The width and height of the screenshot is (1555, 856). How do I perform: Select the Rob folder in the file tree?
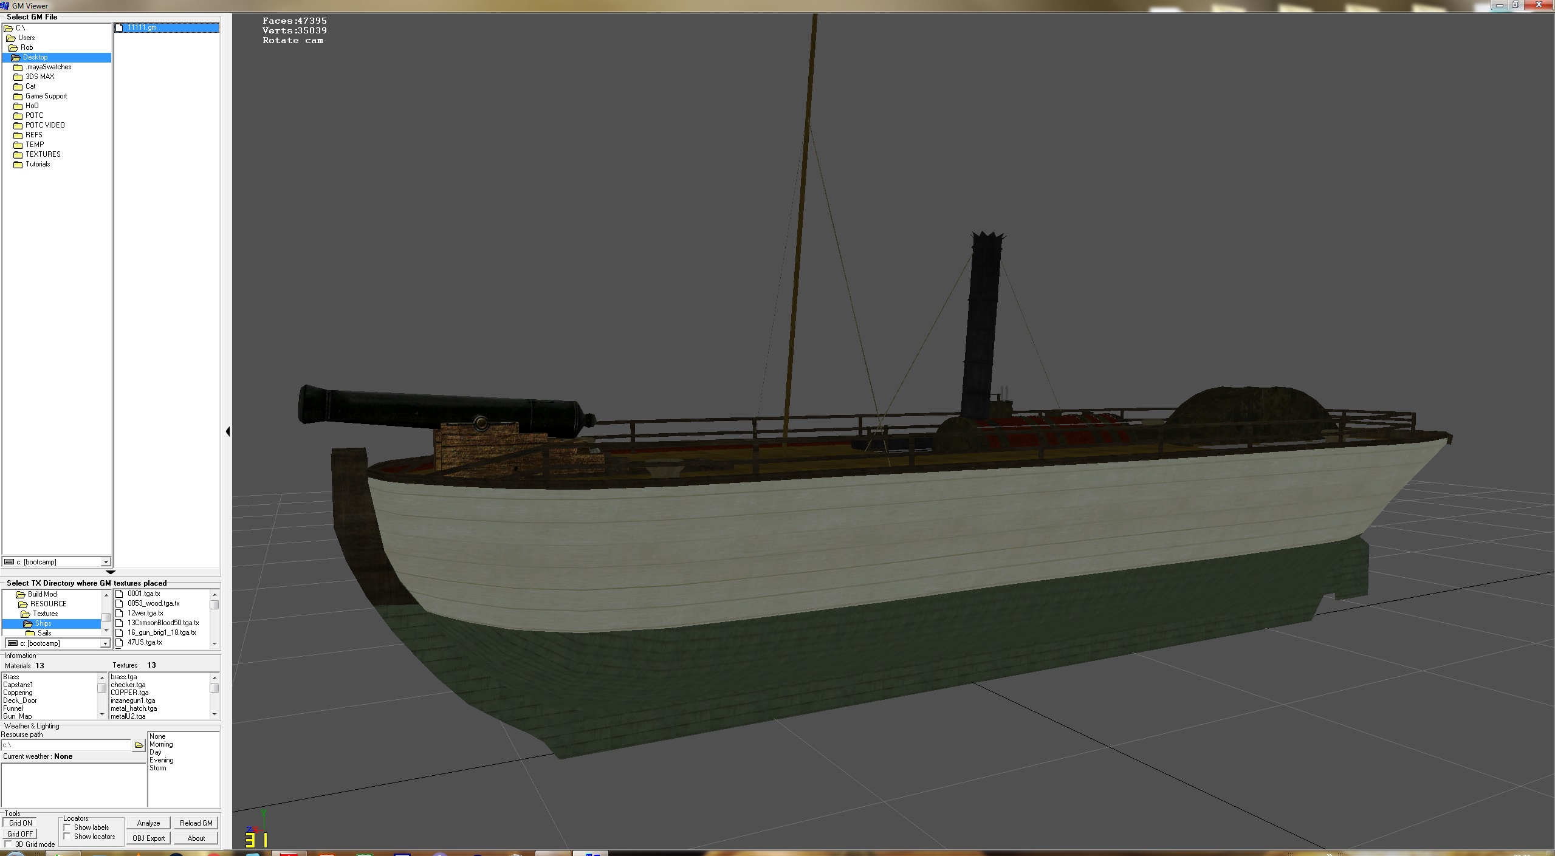coord(27,47)
